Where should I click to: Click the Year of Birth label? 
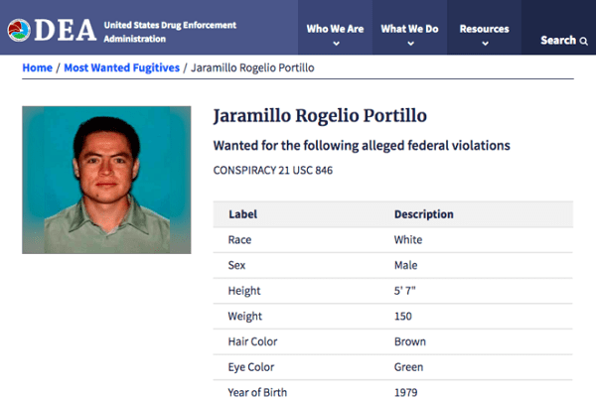[257, 392]
